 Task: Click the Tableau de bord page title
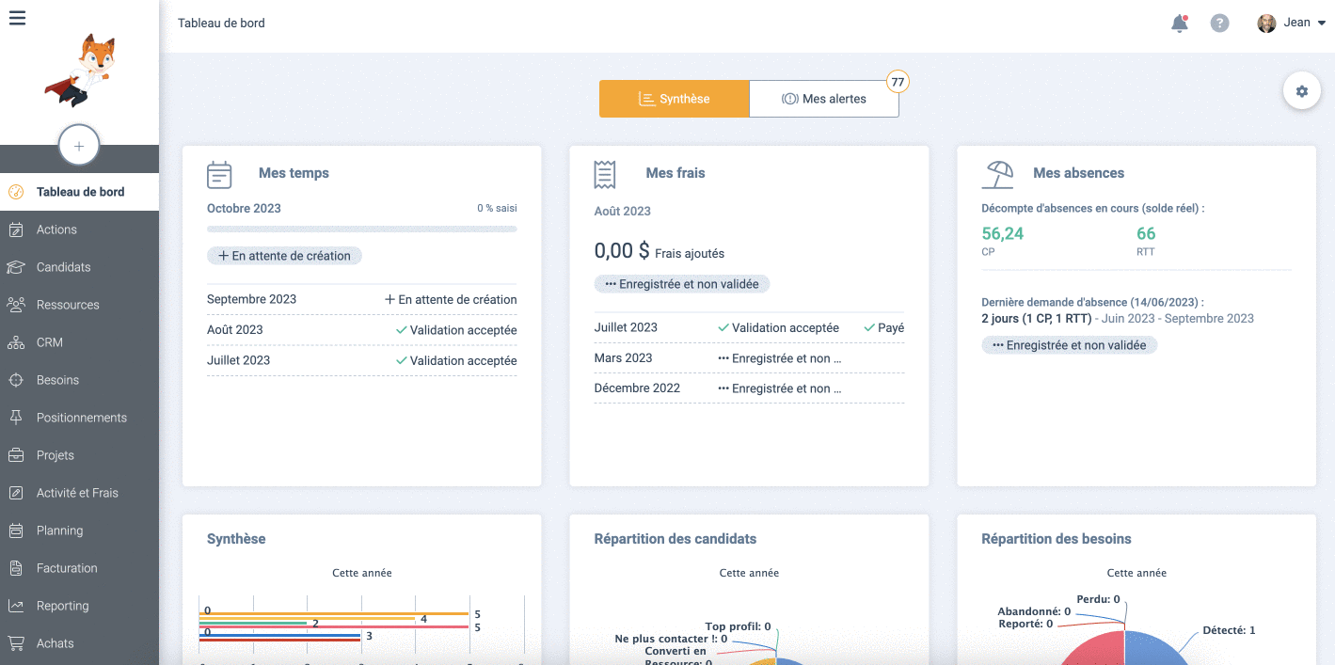point(221,24)
